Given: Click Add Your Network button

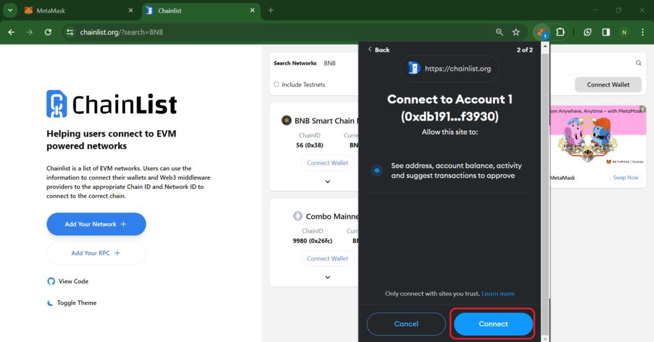Looking at the screenshot, I should tap(96, 224).
